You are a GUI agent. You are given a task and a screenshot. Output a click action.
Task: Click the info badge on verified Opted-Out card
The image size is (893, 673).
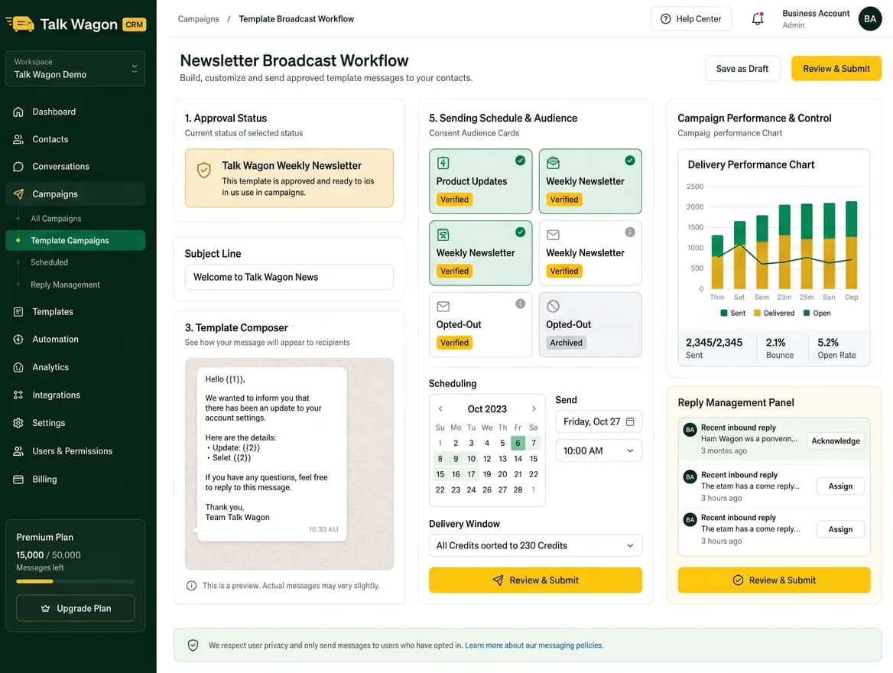[x=520, y=304]
